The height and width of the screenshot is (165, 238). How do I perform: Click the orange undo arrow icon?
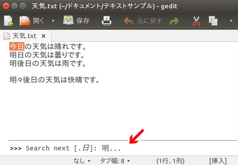coord(129,21)
